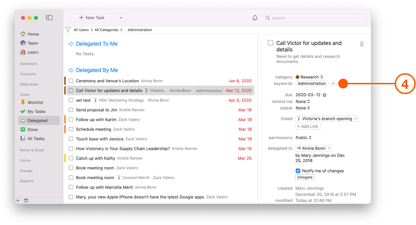Click Add Link under linked items
This screenshot has height=225, width=416.
[x=308, y=126]
